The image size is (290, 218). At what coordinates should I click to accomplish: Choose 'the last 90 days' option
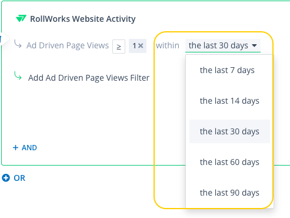pyautogui.click(x=229, y=193)
